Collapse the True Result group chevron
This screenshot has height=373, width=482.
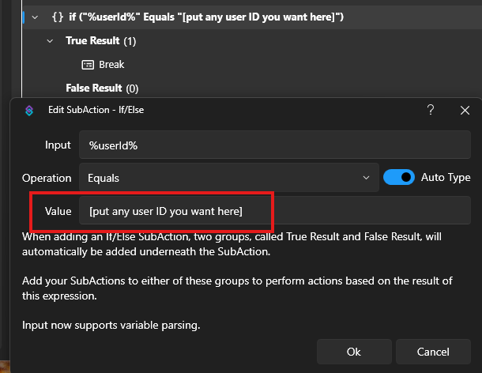tap(51, 40)
